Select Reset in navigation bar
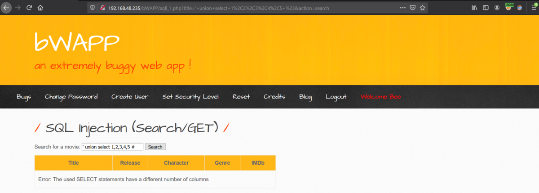539x193 pixels. (x=241, y=97)
